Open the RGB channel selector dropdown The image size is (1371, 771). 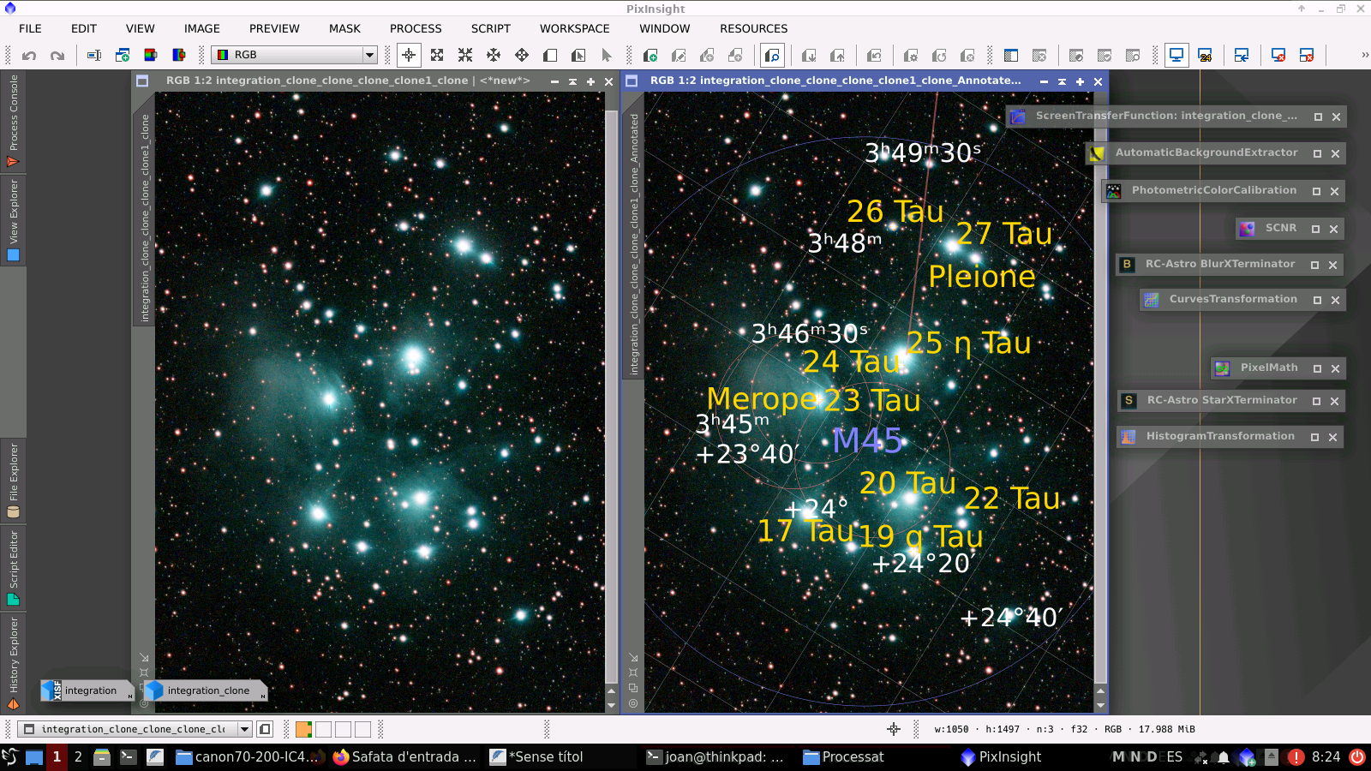coord(368,55)
